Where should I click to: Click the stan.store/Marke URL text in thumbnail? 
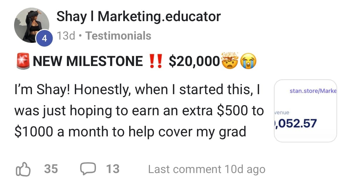313,91
